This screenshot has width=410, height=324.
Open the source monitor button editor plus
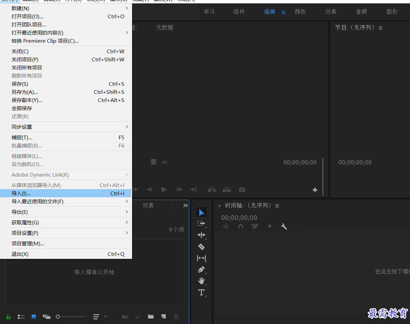tap(315, 190)
